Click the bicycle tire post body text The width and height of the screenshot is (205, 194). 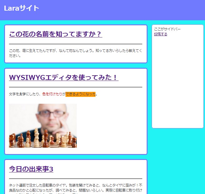click(x=75, y=187)
